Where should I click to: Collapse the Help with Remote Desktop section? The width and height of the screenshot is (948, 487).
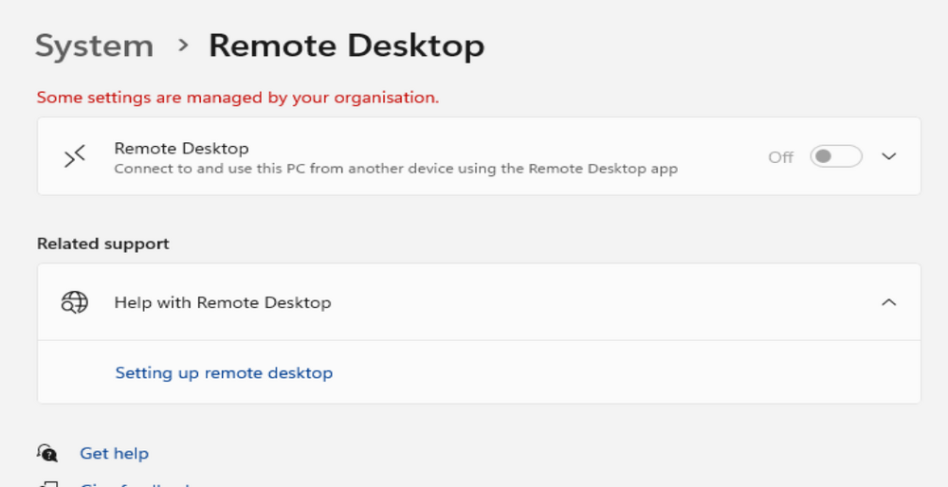point(888,302)
